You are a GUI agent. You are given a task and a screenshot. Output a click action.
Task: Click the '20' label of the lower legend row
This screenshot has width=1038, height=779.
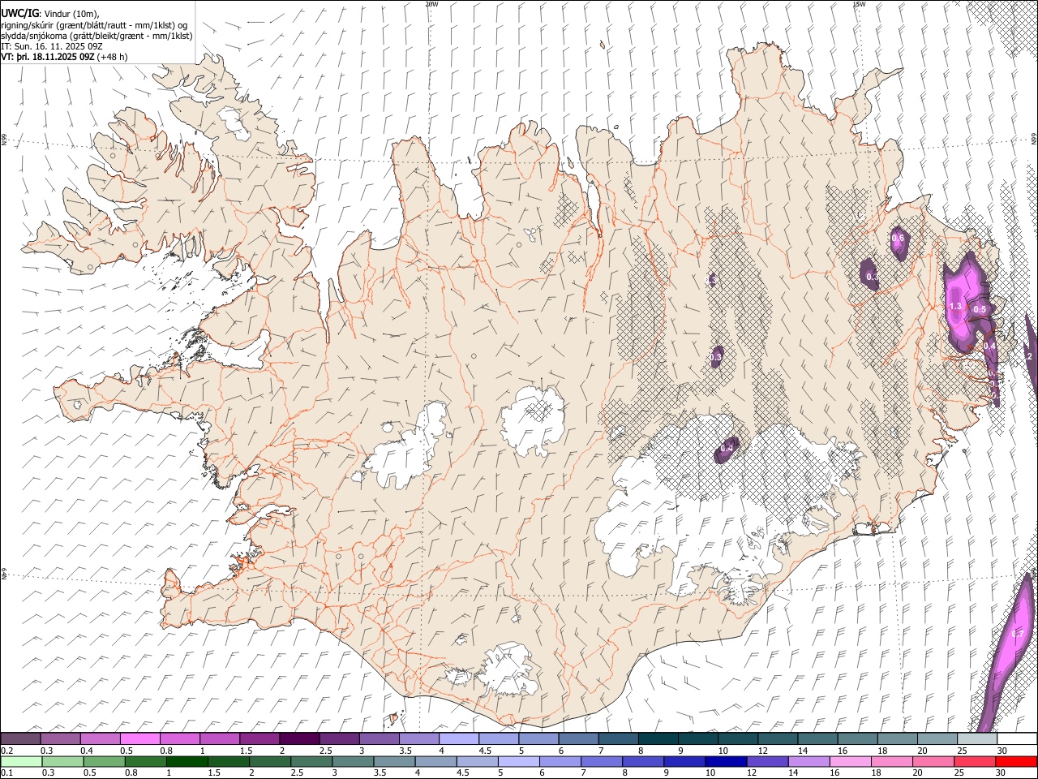coord(923,774)
